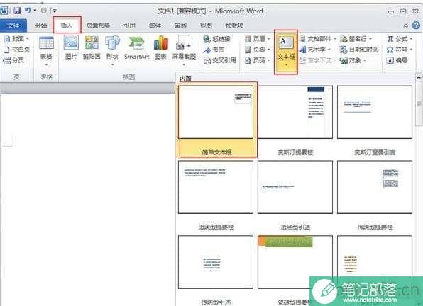Switch to the 插入 (Insert) tab
This screenshot has width=423, height=306.
[67, 25]
